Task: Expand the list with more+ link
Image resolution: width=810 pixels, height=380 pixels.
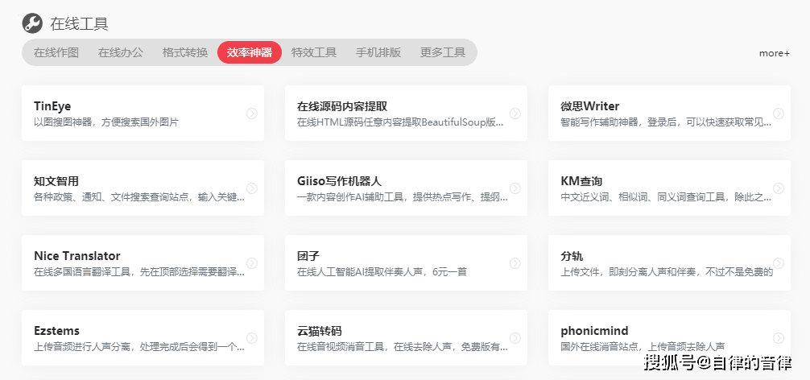Action: click(775, 53)
